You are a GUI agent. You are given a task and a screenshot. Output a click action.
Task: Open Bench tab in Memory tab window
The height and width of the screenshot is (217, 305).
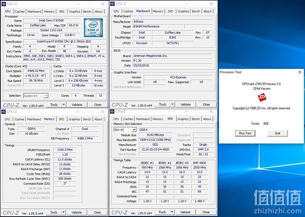click(87, 119)
